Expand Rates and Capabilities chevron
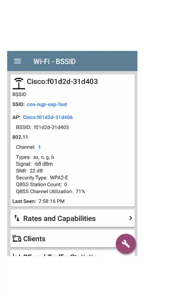Screen dimensions: 173x294 pos(130,218)
